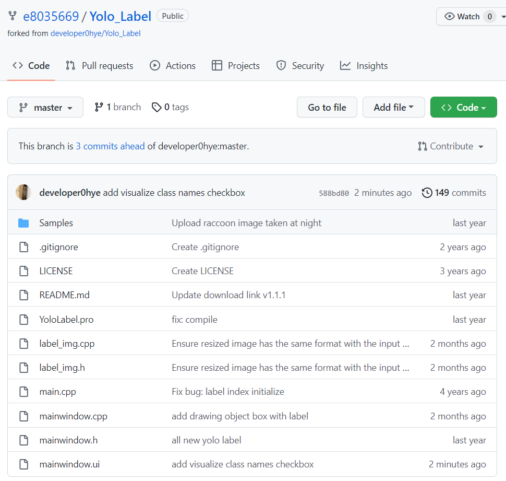This screenshot has height=481, width=506.
Task: Open the label_img.h file
Action: (x=62, y=367)
